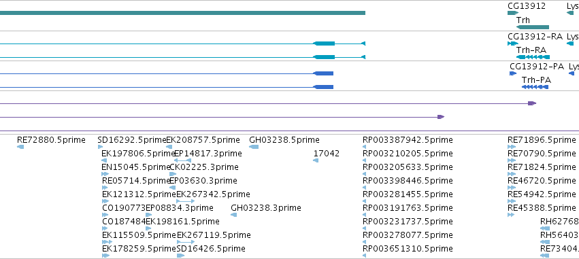Click RE45388.5prime label

(542, 208)
